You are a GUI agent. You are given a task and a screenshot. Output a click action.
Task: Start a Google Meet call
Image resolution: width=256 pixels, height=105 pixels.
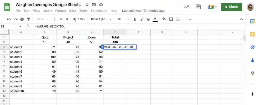point(211,7)
